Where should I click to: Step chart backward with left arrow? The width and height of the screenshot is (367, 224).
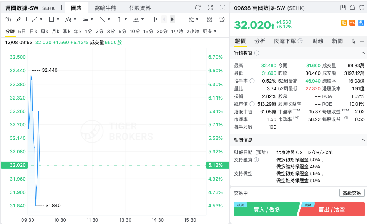164,19
